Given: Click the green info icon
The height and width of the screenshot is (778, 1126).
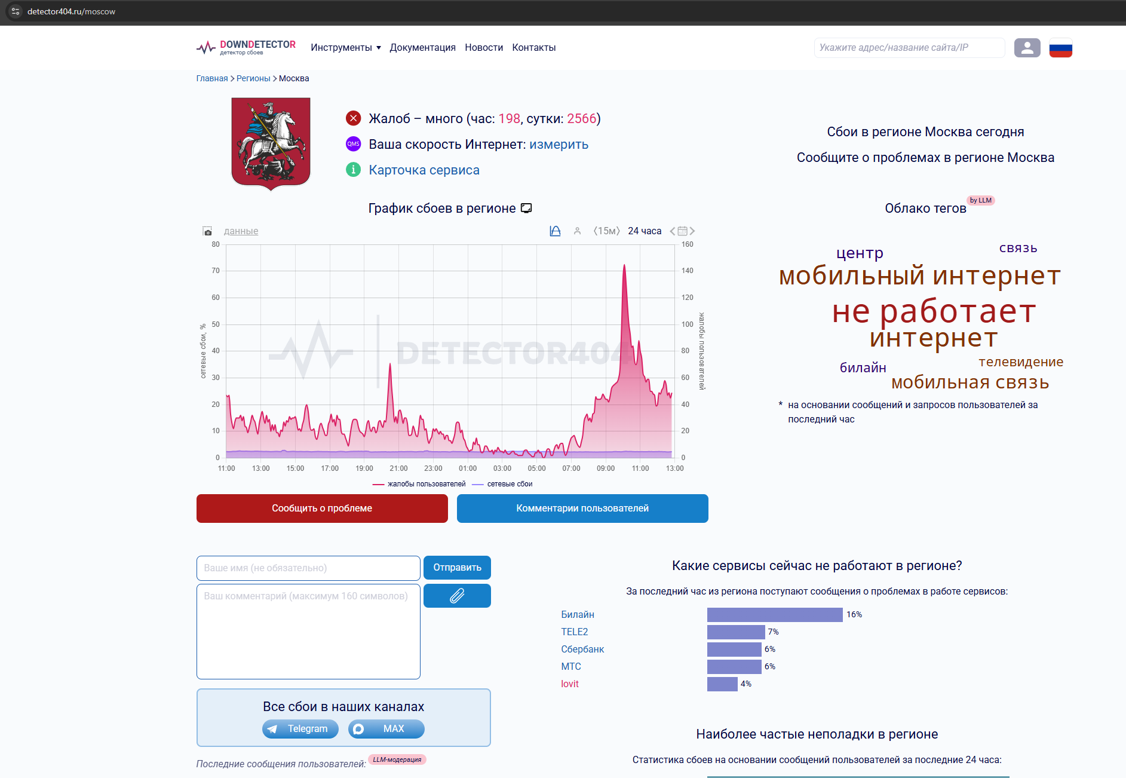Looking at the screenshot, I should coord(354,170).
